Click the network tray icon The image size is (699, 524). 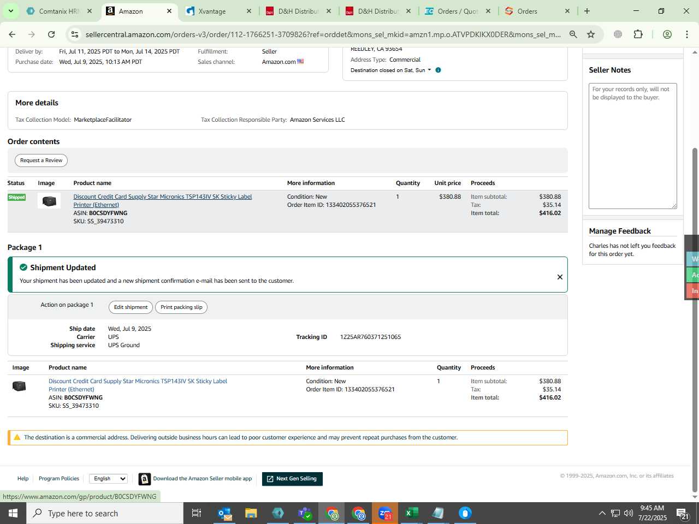pyautogui.click(x=615, y=513)
